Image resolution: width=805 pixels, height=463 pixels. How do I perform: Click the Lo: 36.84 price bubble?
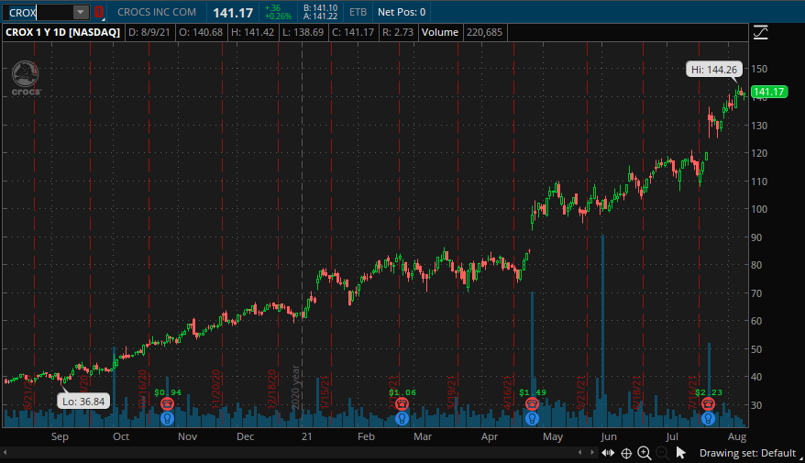click(x=83, y=402)
